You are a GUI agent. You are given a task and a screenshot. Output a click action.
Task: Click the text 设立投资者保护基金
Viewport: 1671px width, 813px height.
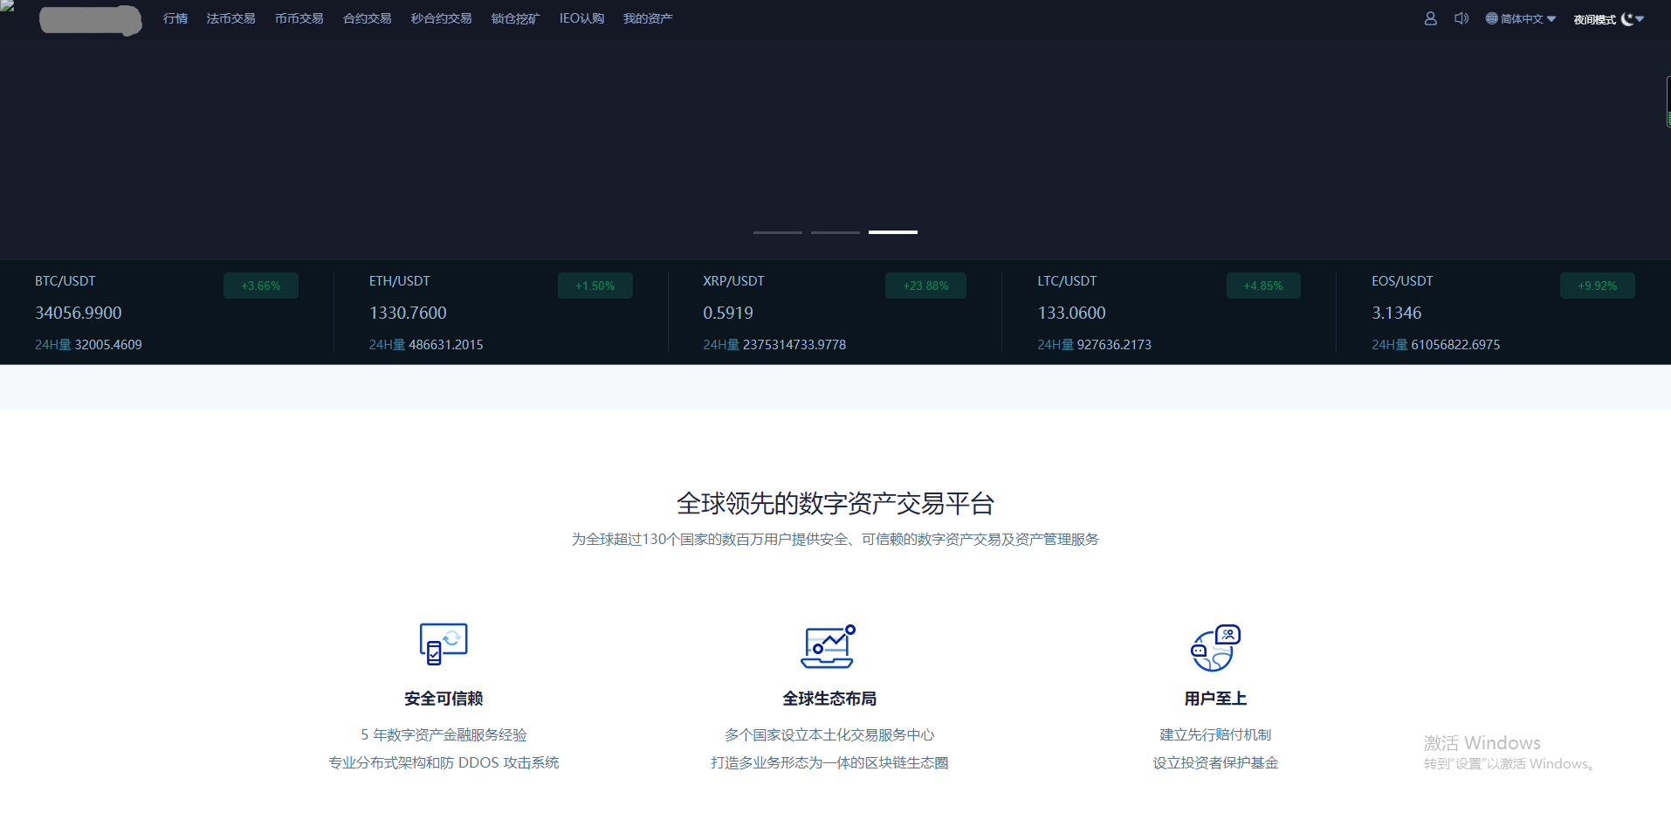click(1215, 763)
